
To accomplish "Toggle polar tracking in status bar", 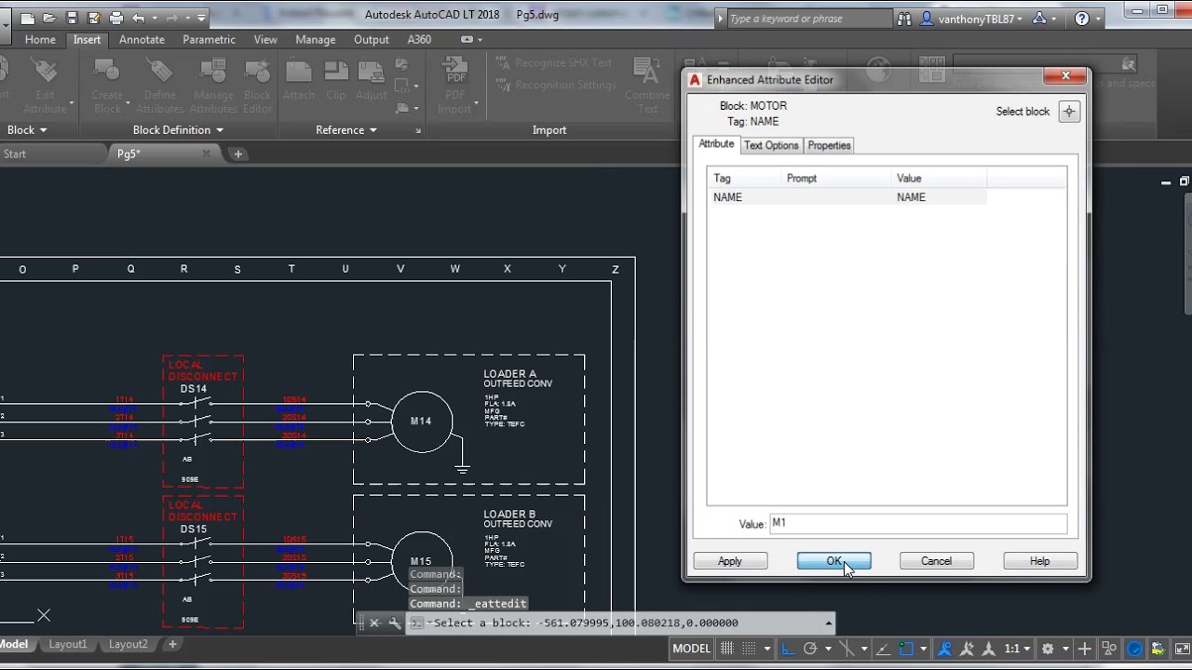I will click(810, 649).
